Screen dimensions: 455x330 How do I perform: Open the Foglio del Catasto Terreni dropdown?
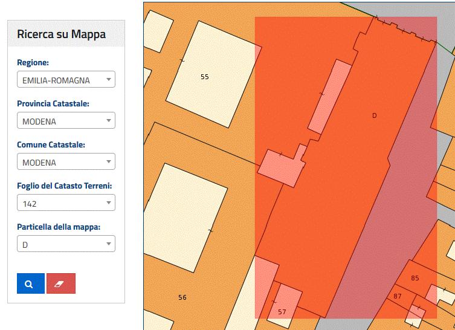[66, 202]
